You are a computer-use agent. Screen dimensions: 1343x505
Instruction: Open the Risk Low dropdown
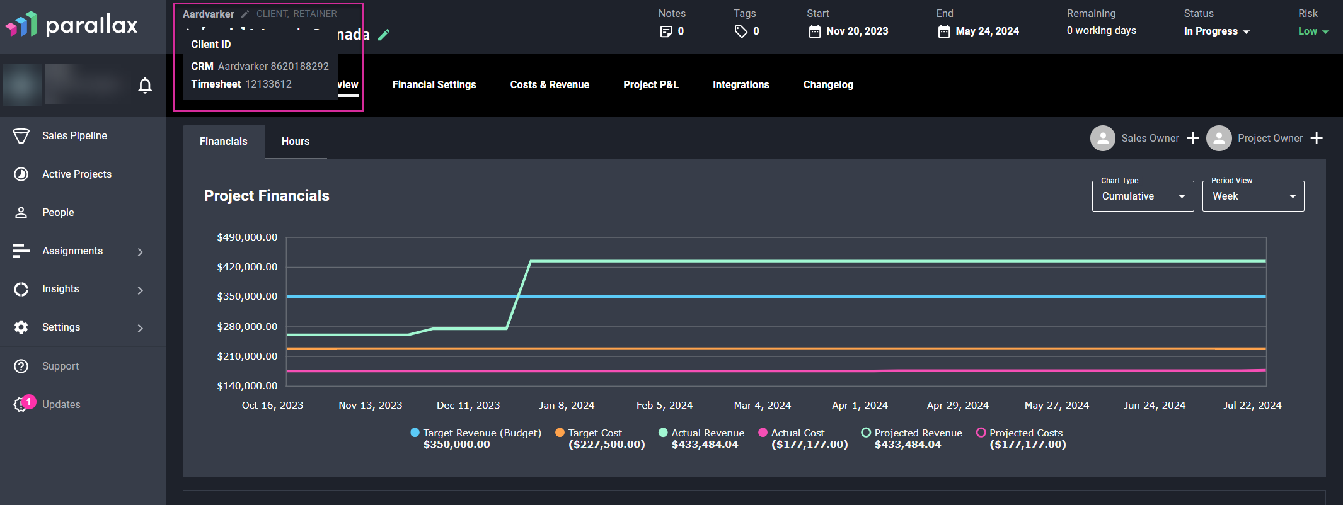[x=1313, y=31]
